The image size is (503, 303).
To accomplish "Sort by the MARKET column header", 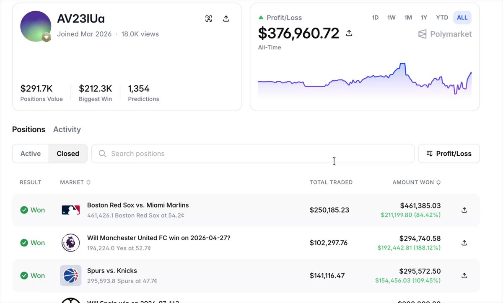I will (75, 182).
